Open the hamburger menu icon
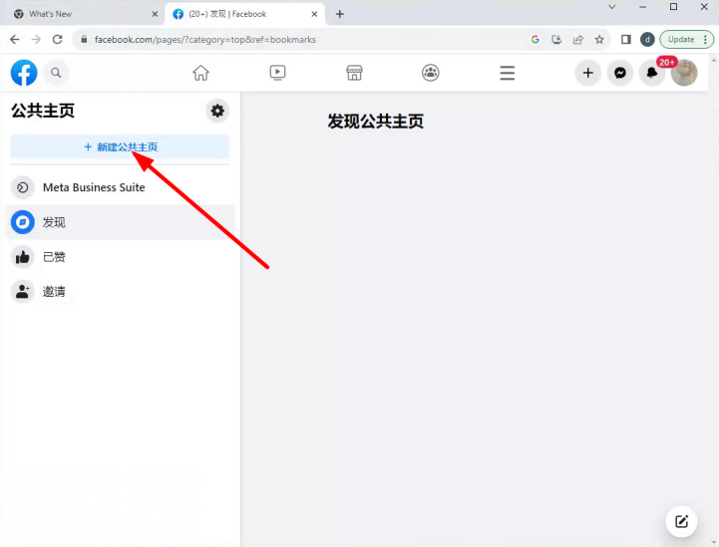 [508, 73]
